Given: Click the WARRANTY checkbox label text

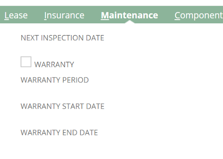Looking at the screenshot, I should [x=54, y=64].
